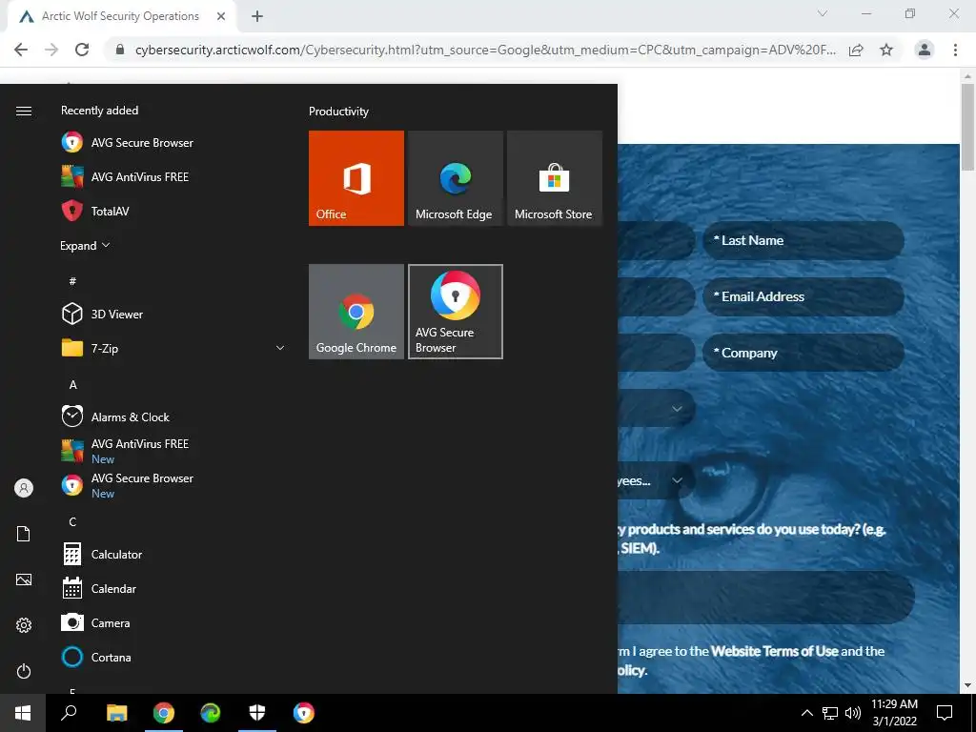Open the notification center icon
The width and height of the screenshot is (976, 732).
pyautogui.click(x=945, y=713)
